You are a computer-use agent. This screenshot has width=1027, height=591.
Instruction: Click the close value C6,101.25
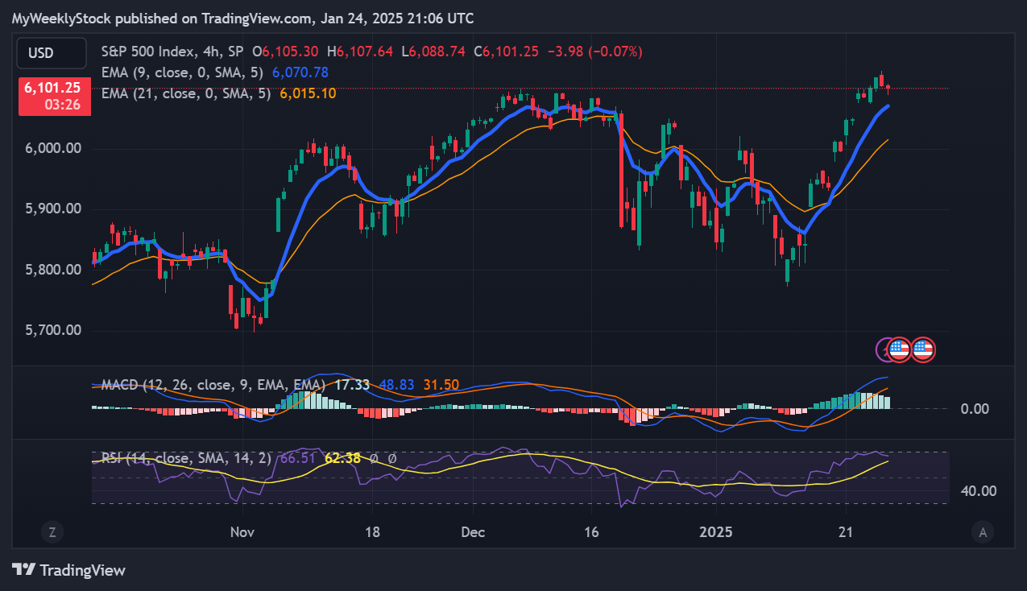(507, 52)
